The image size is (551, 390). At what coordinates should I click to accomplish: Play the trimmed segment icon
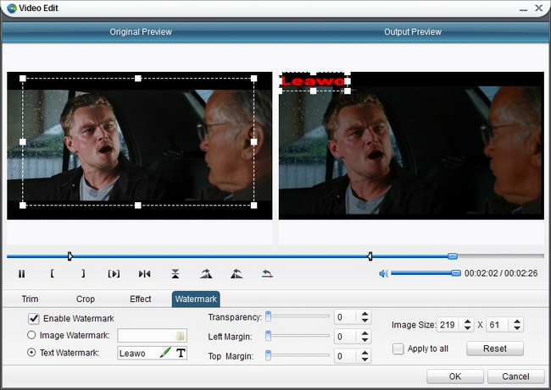tap(114, 273)
